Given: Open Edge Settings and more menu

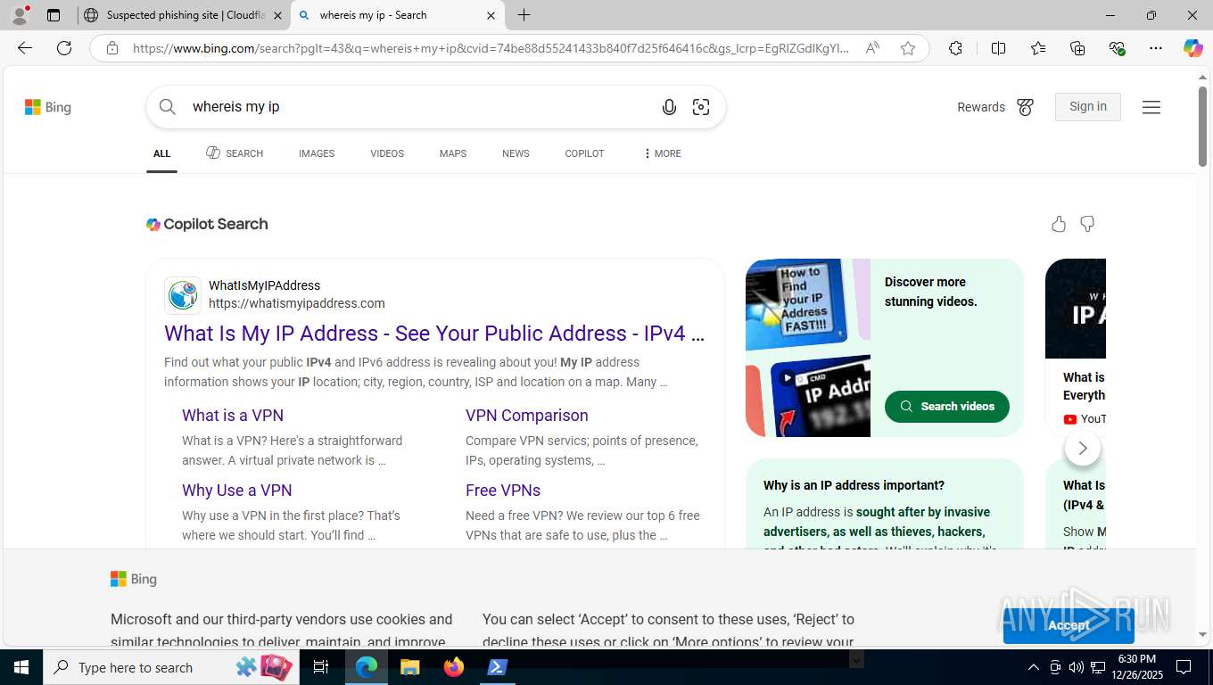Looking at the screenshot, I should [1156, 48].
